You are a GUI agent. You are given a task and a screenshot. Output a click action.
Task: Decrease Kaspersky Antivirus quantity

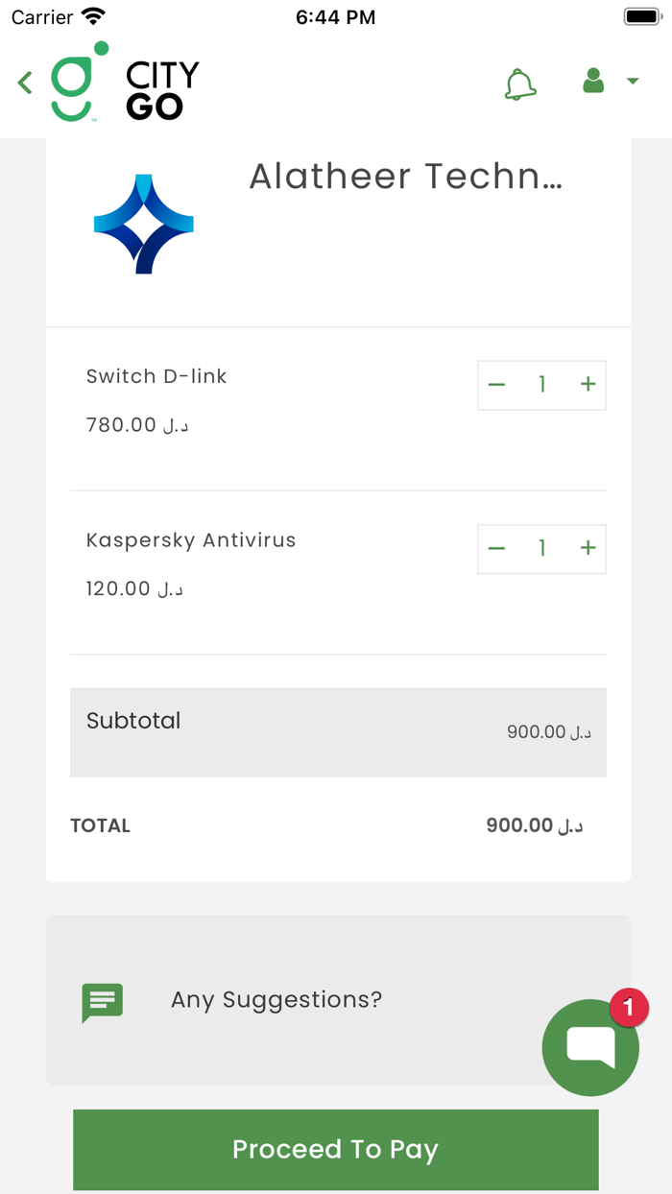click(496, 548)
